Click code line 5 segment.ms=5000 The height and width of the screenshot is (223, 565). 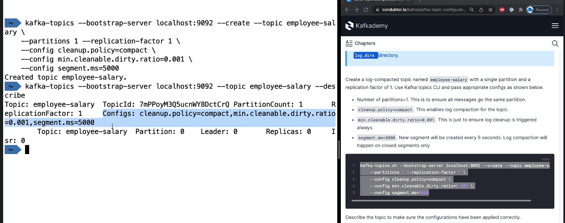(x=399, y=193)
